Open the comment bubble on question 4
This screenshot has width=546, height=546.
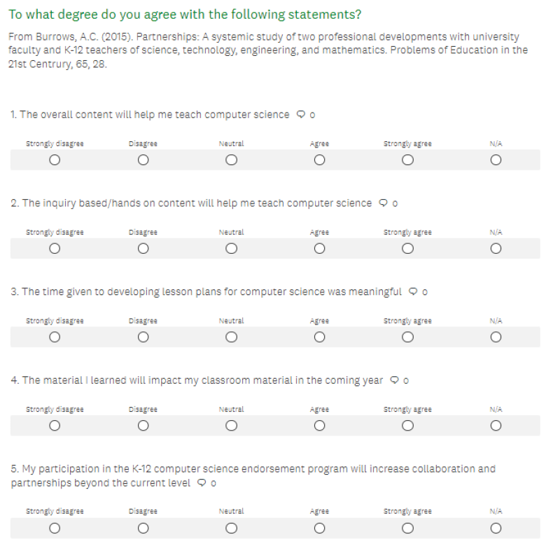pyautogui.click(x=395, y=380)
